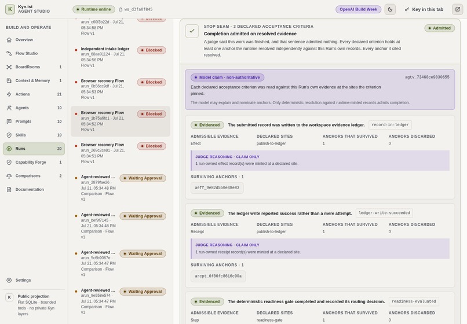Select Independent intake ledger run

tap(121, 57)
